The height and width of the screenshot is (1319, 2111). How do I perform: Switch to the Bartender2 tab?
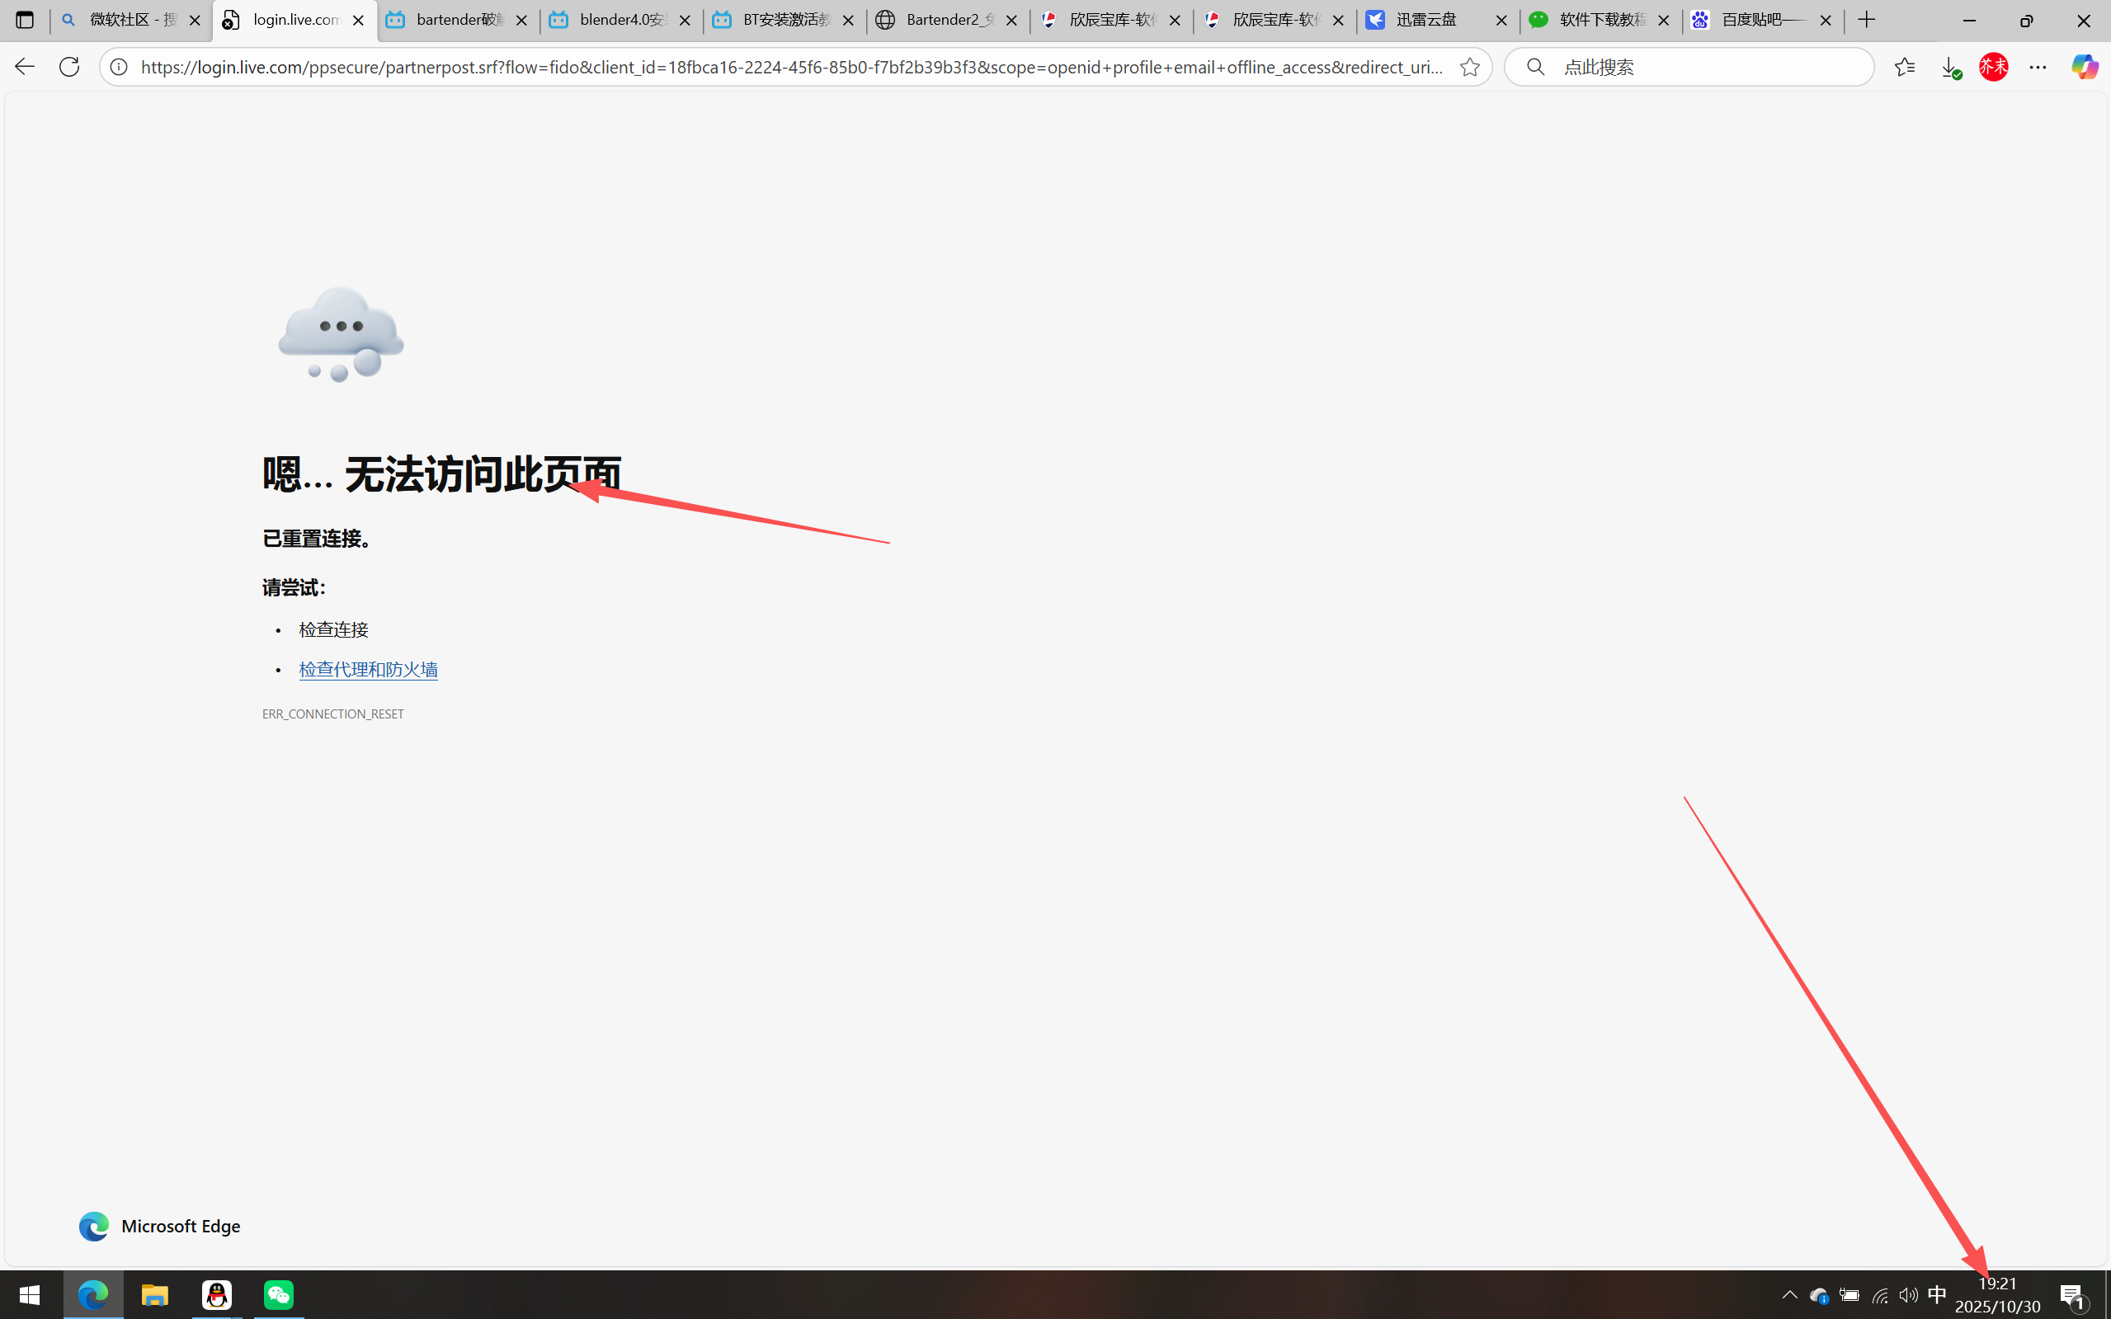[x=947, y=20]
